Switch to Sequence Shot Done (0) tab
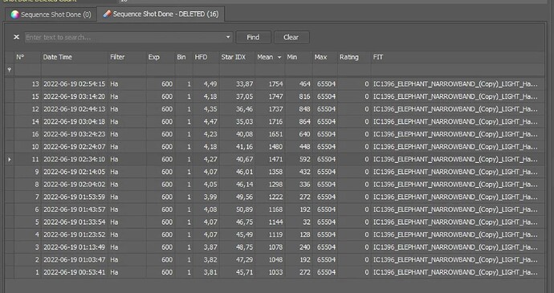The width and height of the screenshot is (554, 293). (x=51, y=14)
